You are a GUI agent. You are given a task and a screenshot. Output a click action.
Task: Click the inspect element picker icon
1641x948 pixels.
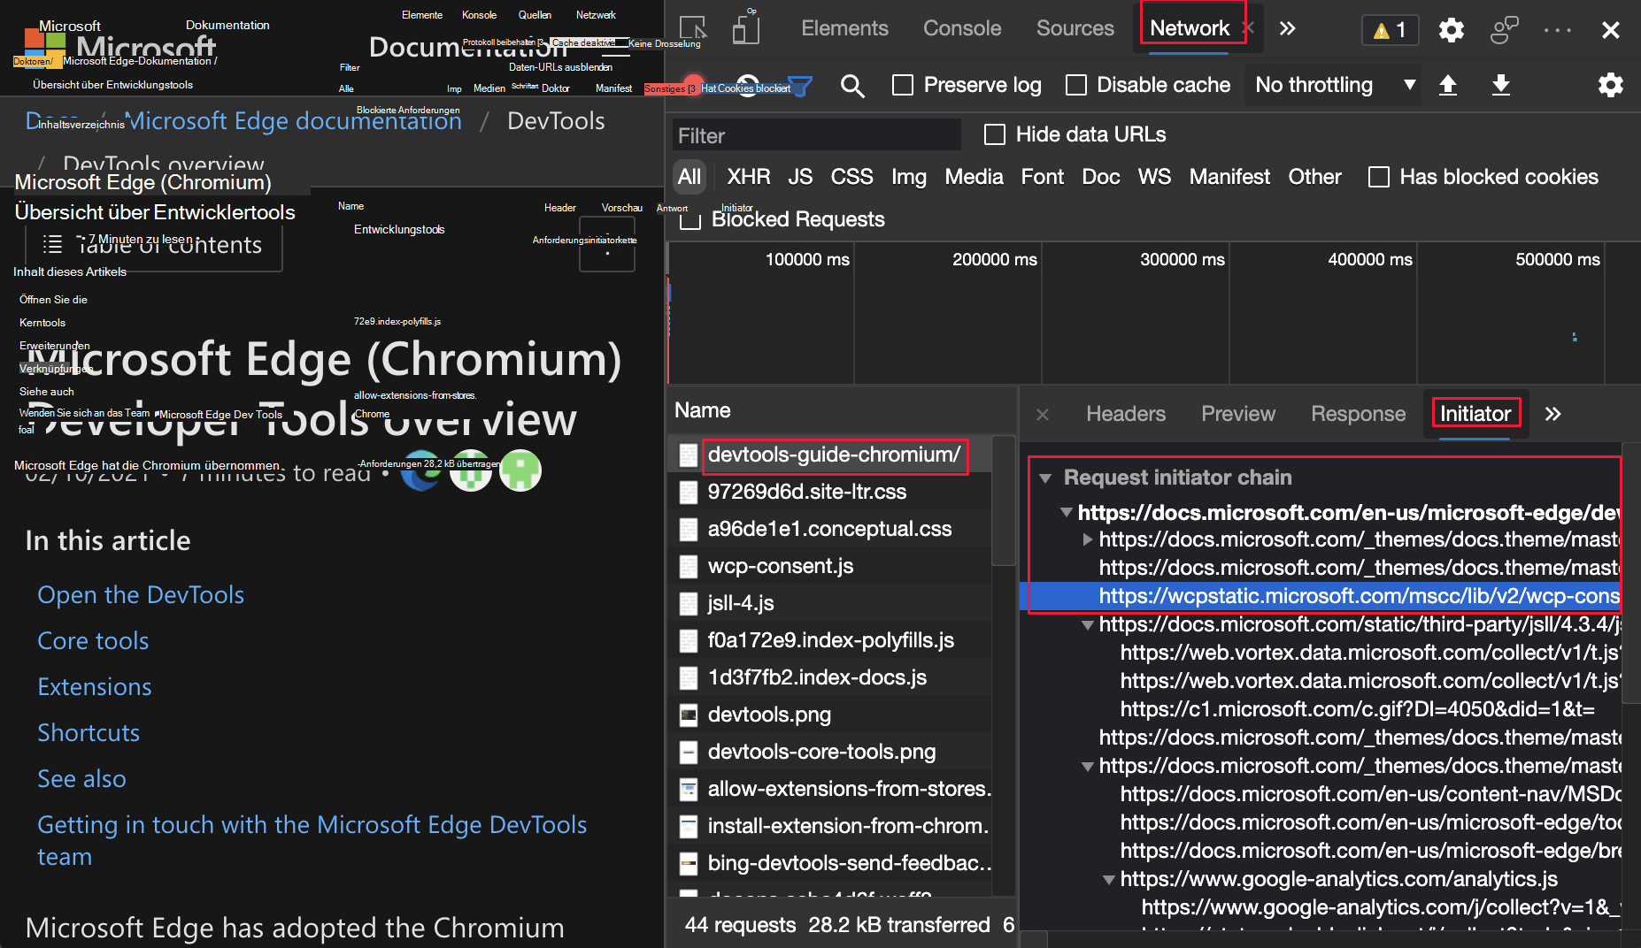point(693,29)
